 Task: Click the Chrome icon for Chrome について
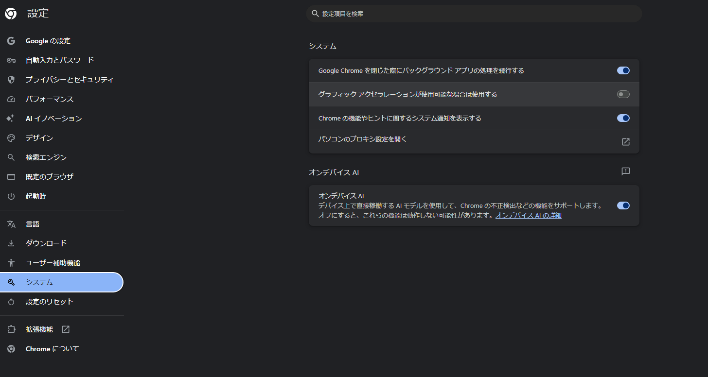click(x=11, y=349)
